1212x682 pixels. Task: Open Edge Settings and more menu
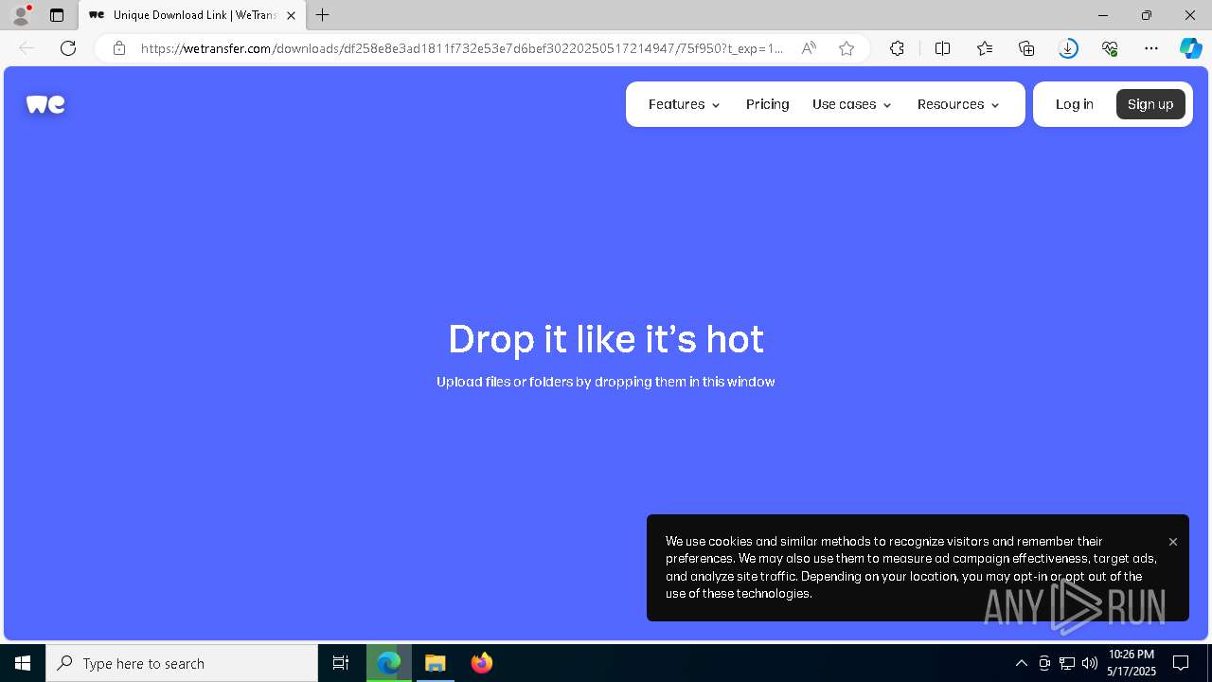1151,48
